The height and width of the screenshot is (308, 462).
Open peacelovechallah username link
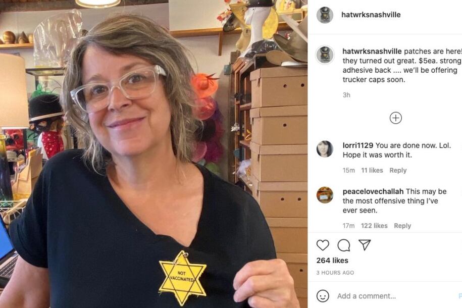tap(373, 191)
